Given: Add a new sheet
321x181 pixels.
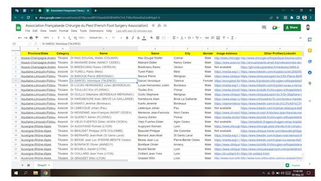Looking at the screenshot, I should pyautogui.click(x=22, y=165).
